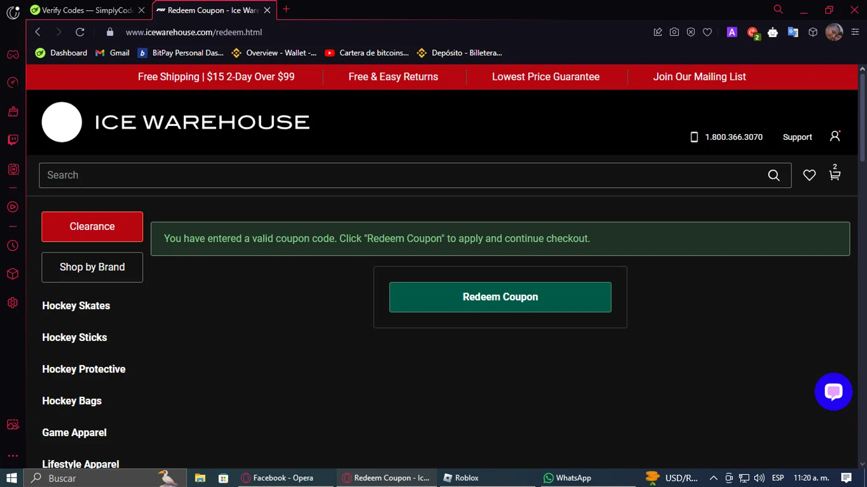867x487 pixels.
Task: Open GX Corner gamepad icon in sidebar
Action: pos(13,55)
